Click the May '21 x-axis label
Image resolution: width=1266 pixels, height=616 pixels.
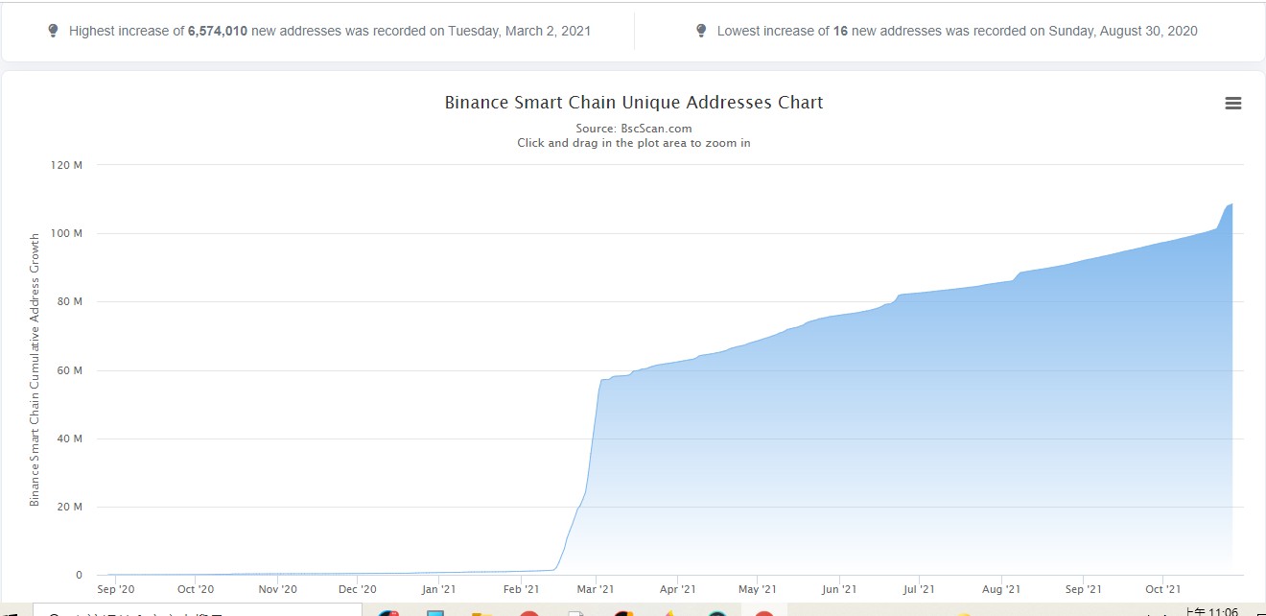tap(757, 590)
